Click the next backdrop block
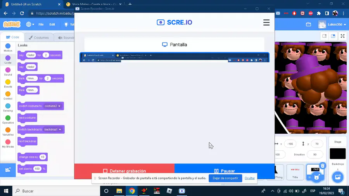Viewport: 349px width, 196px height. tap(28, 141)
